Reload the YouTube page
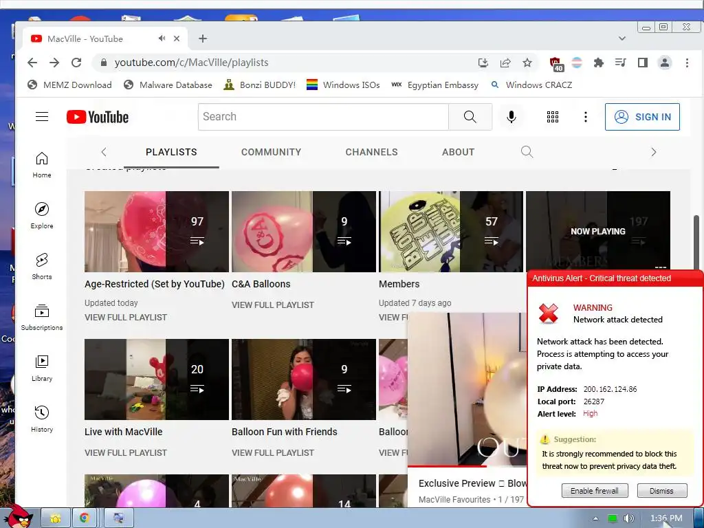Viewport: 704px width, 528px height. (x=76, y=63)
